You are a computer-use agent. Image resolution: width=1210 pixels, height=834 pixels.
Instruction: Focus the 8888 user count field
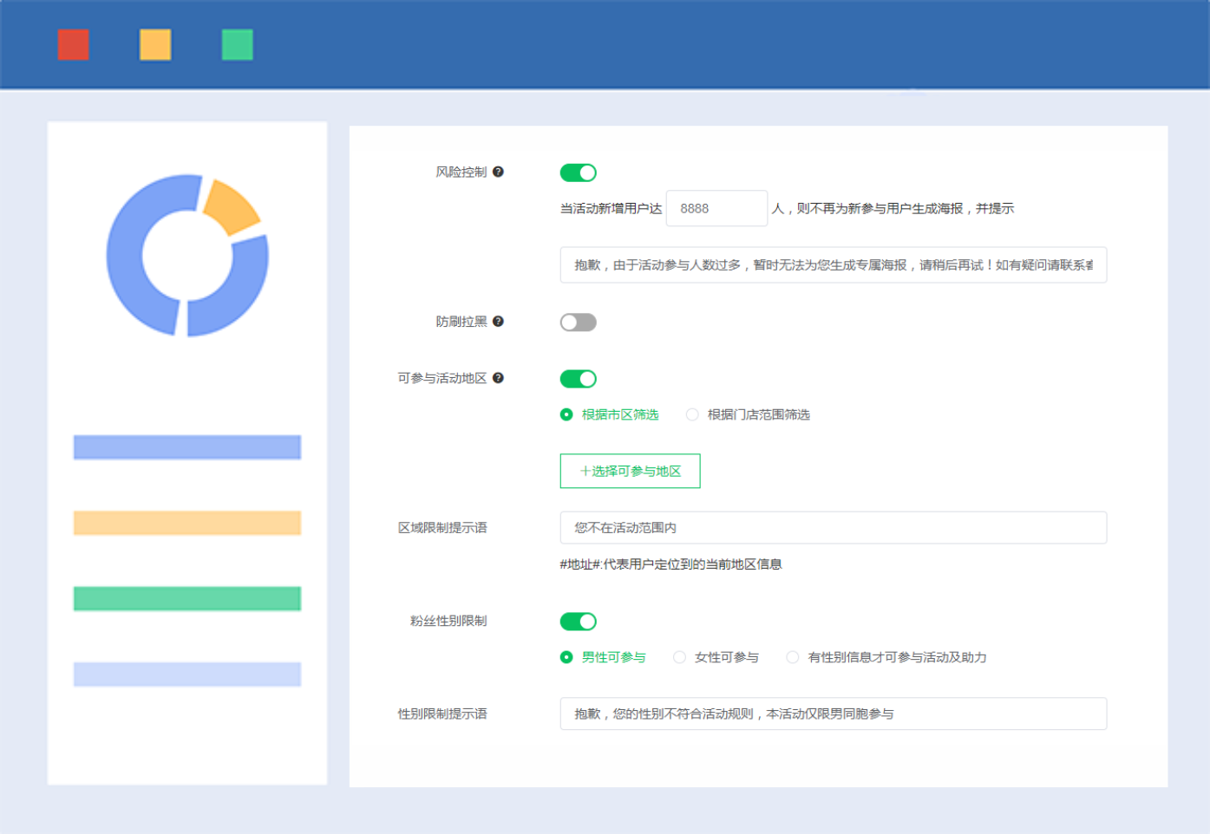point(716,208)
